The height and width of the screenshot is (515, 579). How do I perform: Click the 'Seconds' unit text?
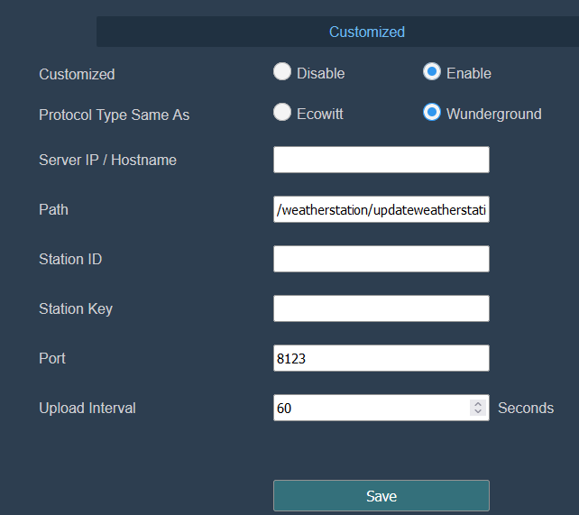[526, 408]
